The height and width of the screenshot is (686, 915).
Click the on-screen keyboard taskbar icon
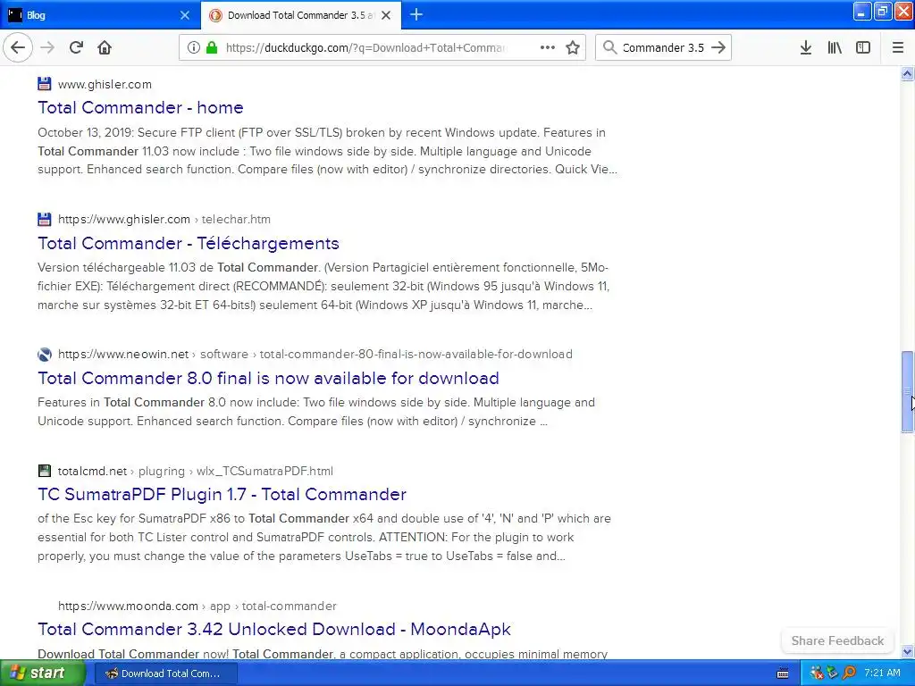click(x=783, y=673)
